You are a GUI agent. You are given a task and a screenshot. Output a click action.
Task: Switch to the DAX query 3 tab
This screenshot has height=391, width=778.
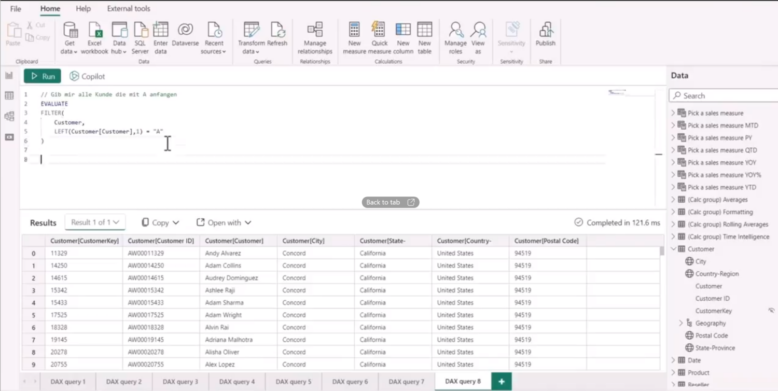point(180,381)
